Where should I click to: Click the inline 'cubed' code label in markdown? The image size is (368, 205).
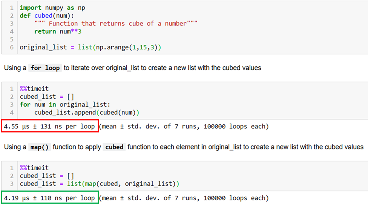(x=114, y=147)
